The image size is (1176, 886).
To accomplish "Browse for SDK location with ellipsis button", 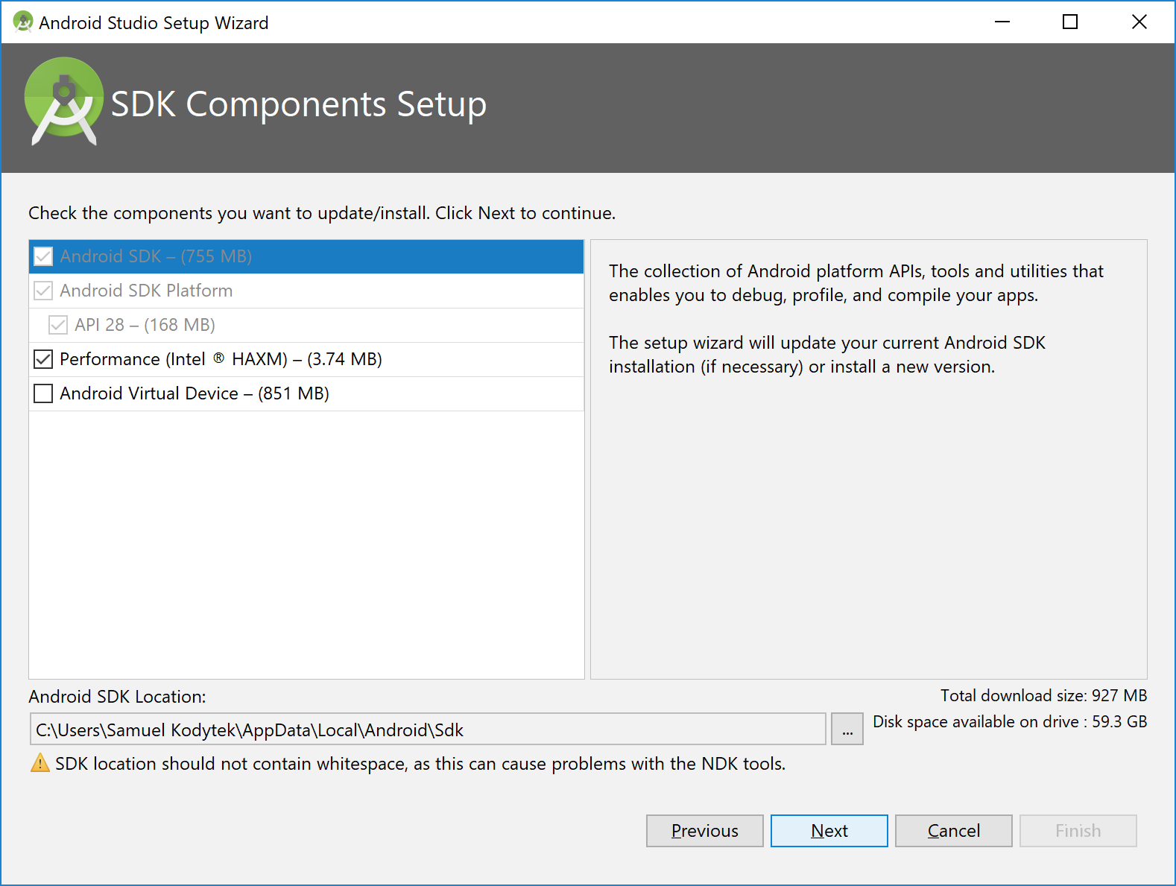I will click(847, 730).
